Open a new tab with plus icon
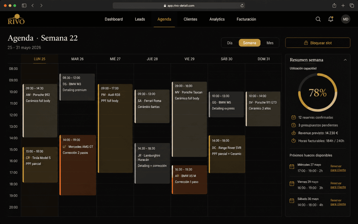This screenshot has width=358, height=224. (343, 6)
